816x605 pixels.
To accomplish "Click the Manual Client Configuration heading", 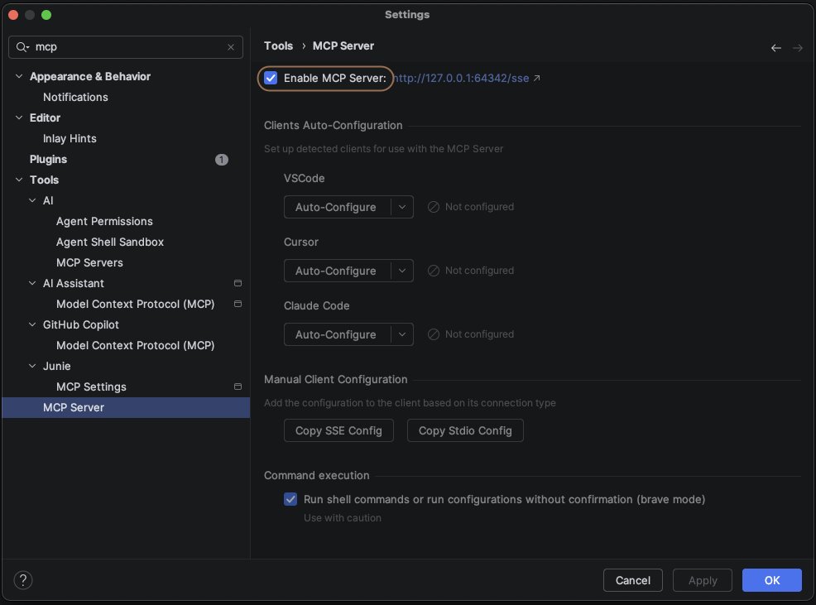I will (336, 380).
